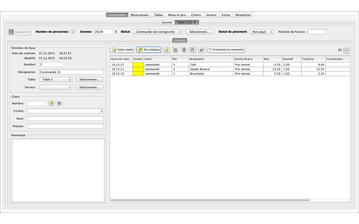359x224 pixels.
Task: Click the 13,50 Brut price cell
Action: tap(272, 69)
